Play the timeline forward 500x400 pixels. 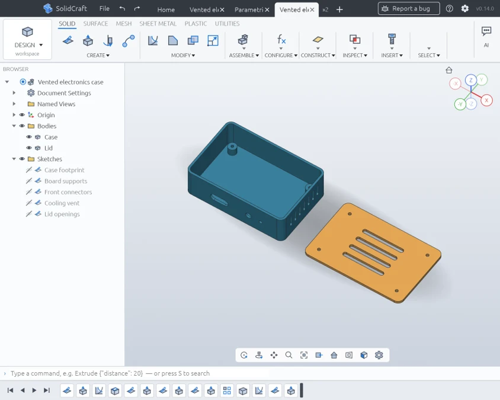click(34, 390)
